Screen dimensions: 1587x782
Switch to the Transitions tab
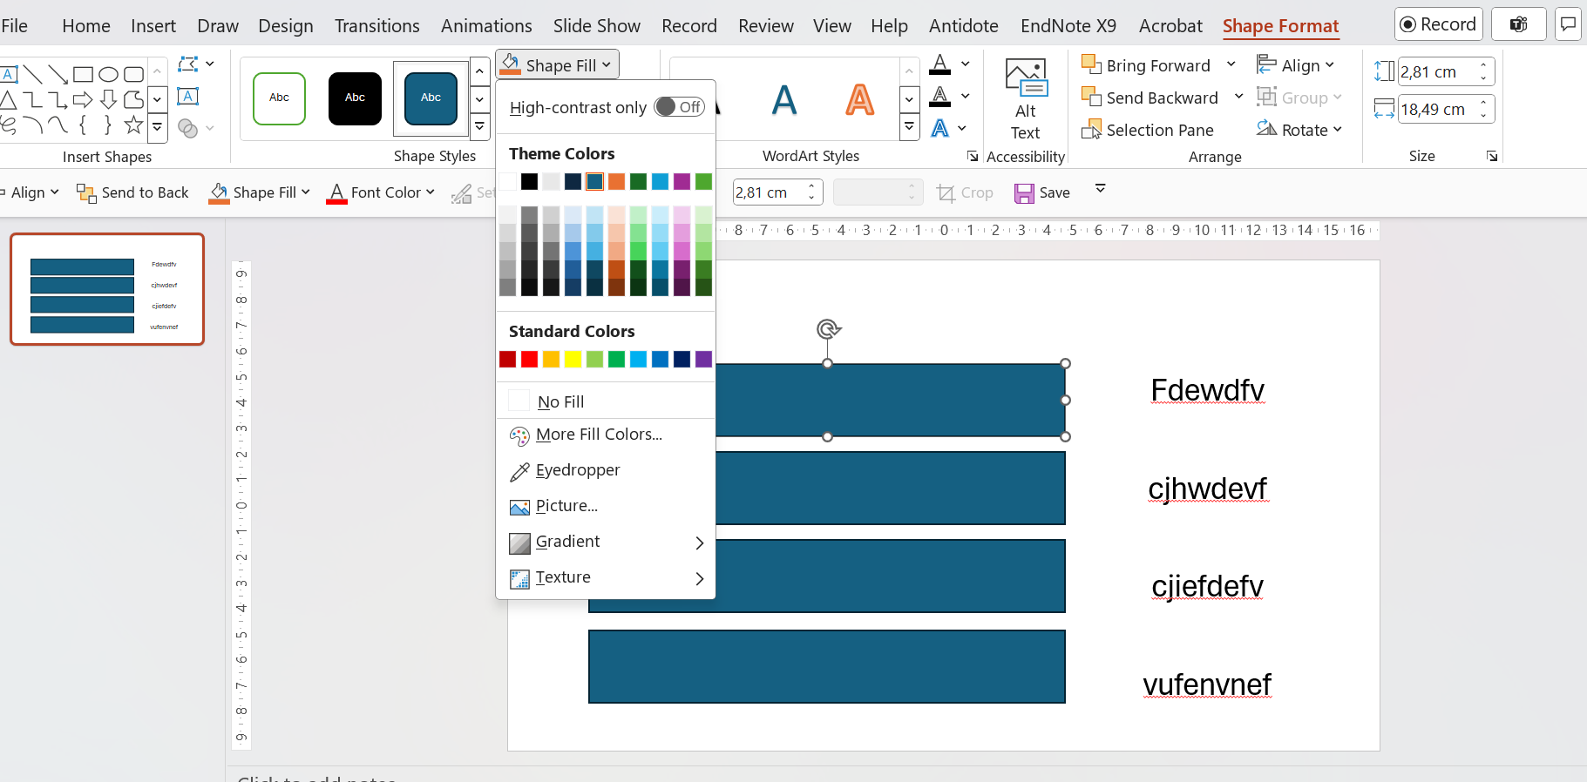coord(377,26)
